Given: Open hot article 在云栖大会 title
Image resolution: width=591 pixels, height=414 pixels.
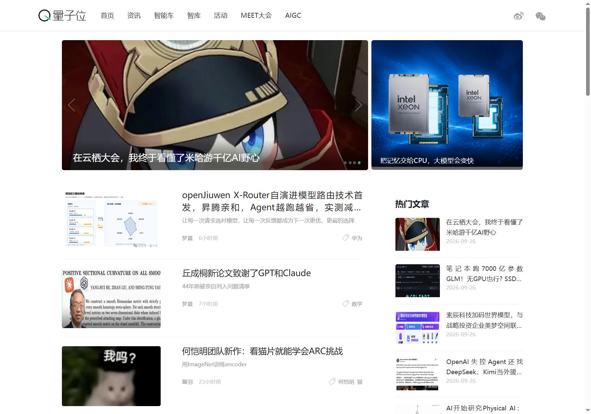Looking at the screenshot, I should (484, 227).
